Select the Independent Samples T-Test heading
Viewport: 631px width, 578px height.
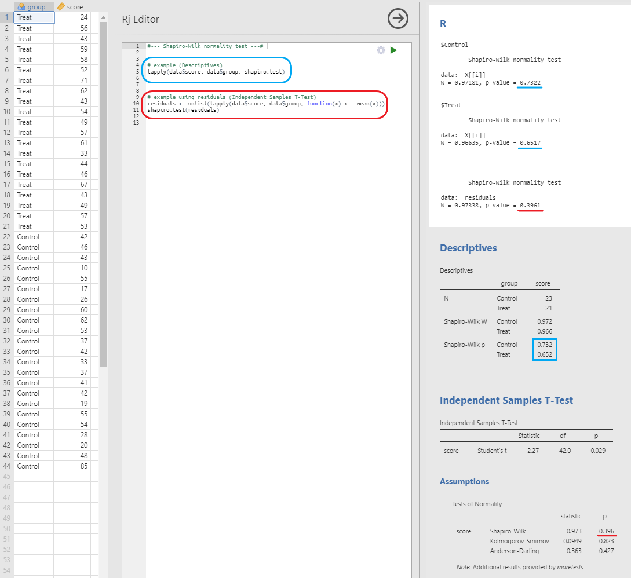pyautogui.click(x=506, y=400)
